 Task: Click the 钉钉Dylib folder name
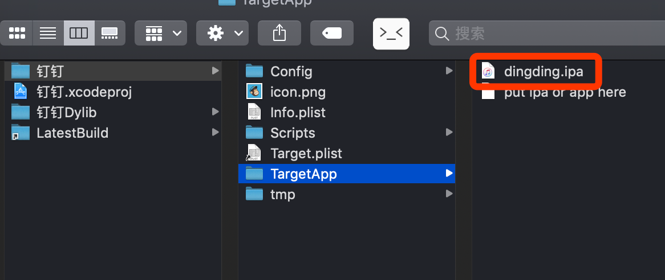(67, 113)
